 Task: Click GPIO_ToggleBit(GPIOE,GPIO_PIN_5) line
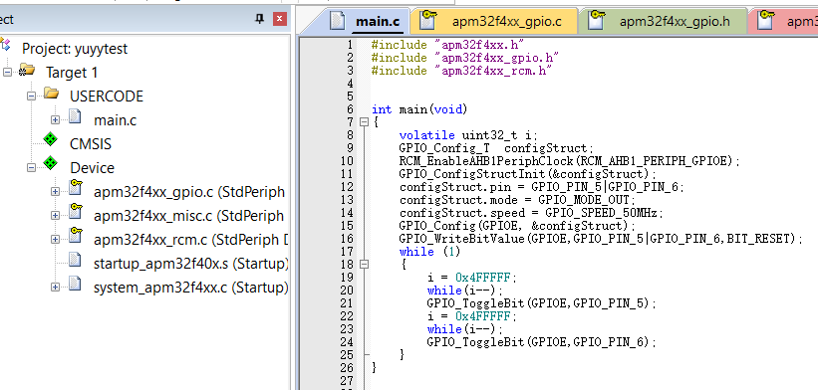(541, 303)
